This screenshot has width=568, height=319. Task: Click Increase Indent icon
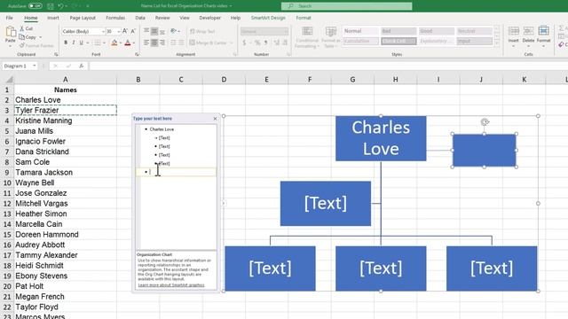(181, 43)
